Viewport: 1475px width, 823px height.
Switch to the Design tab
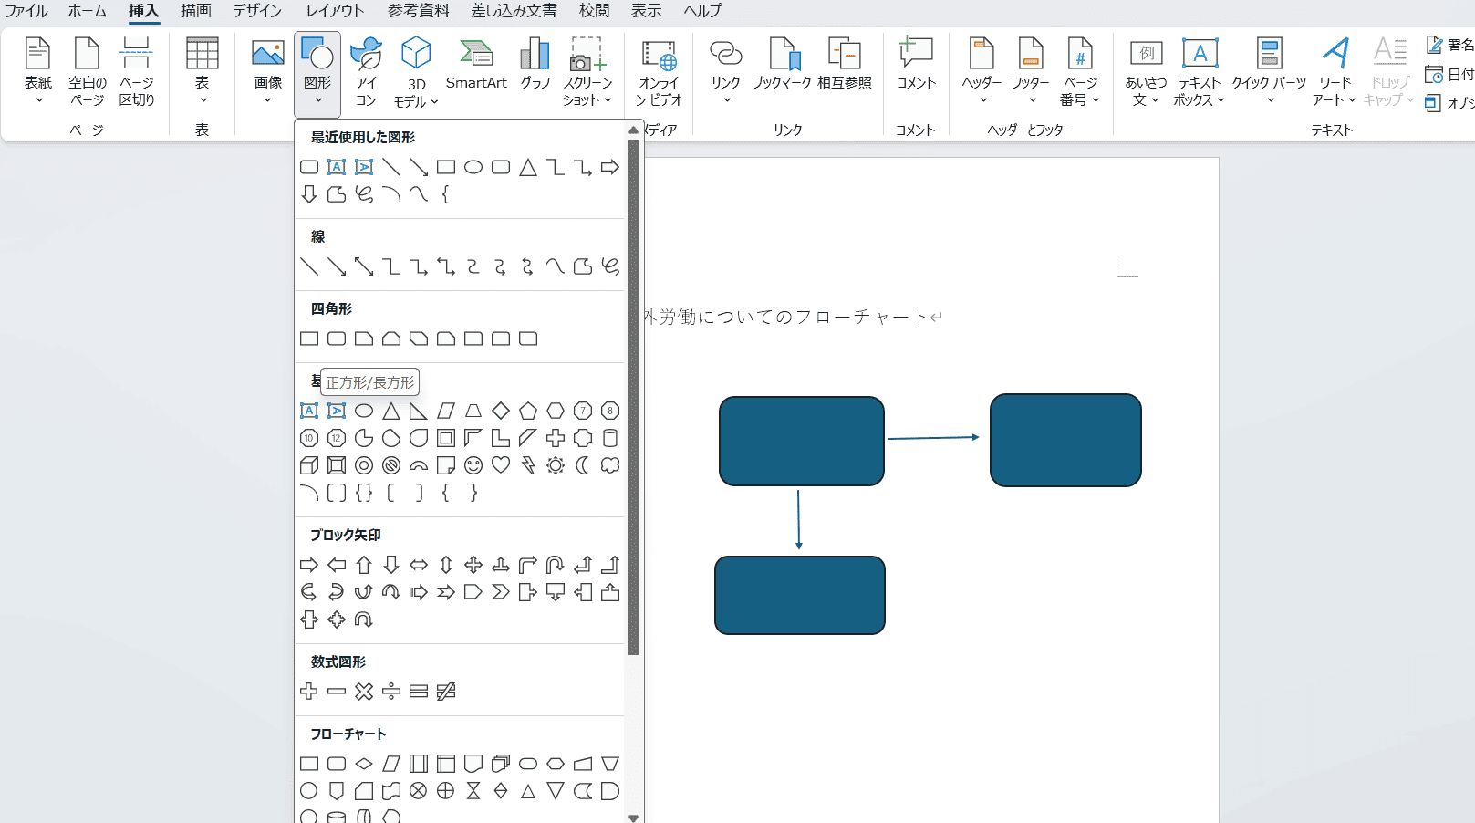point(257,11)
